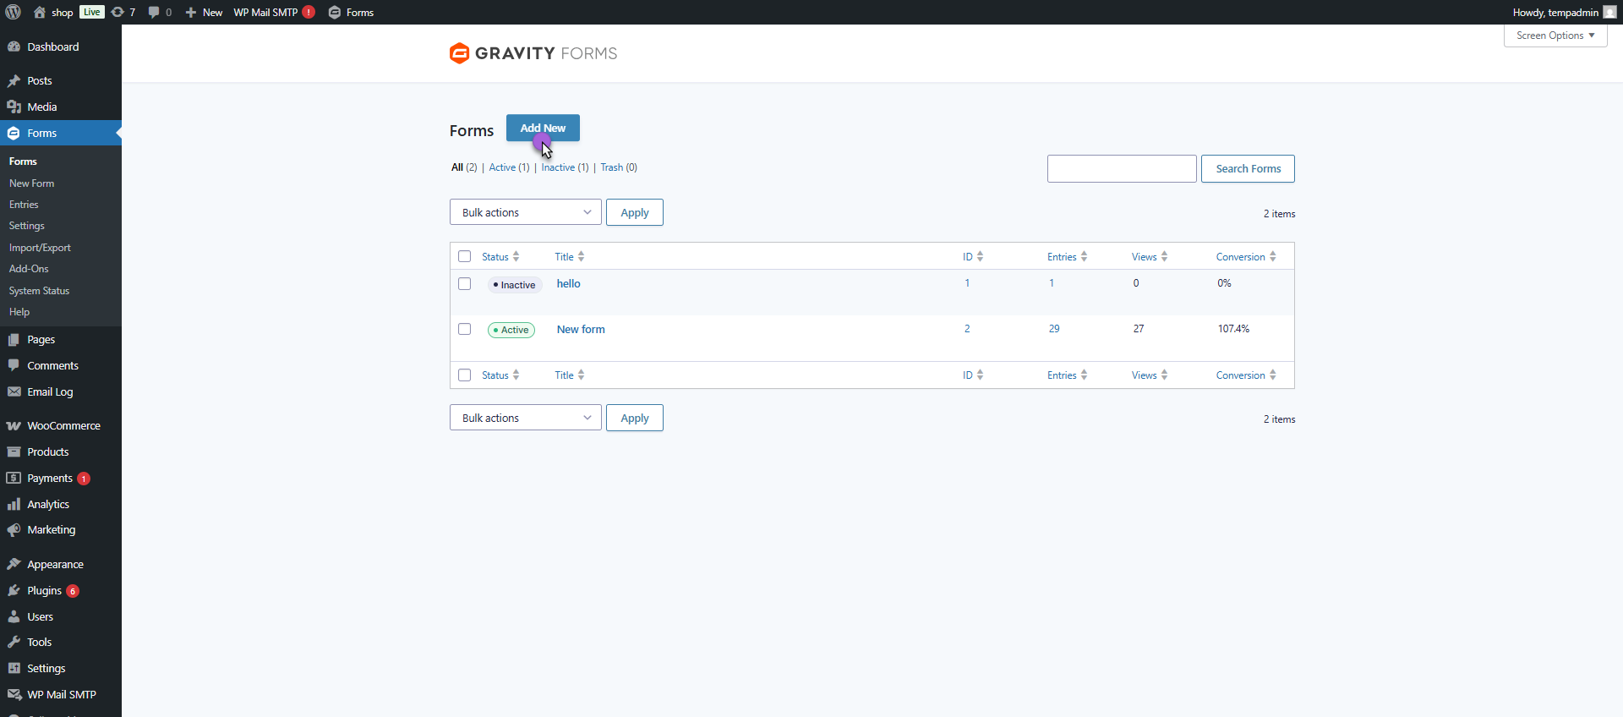The height and width of the screenshot is (717, 1623).
Task: Click the search forms text field
Action: pos(1121,168)
